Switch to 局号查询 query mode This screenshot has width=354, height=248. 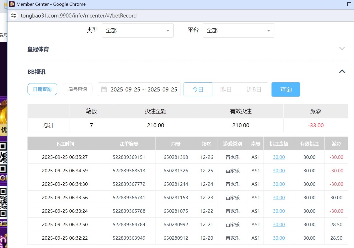pos(77,89)
